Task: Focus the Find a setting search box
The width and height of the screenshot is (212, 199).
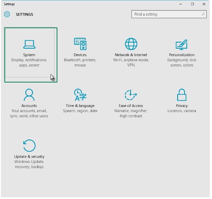Action: coord(169,14)
